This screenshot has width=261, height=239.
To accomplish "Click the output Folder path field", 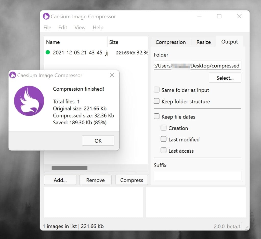I will pyautogui.click(x=198, y=66).
